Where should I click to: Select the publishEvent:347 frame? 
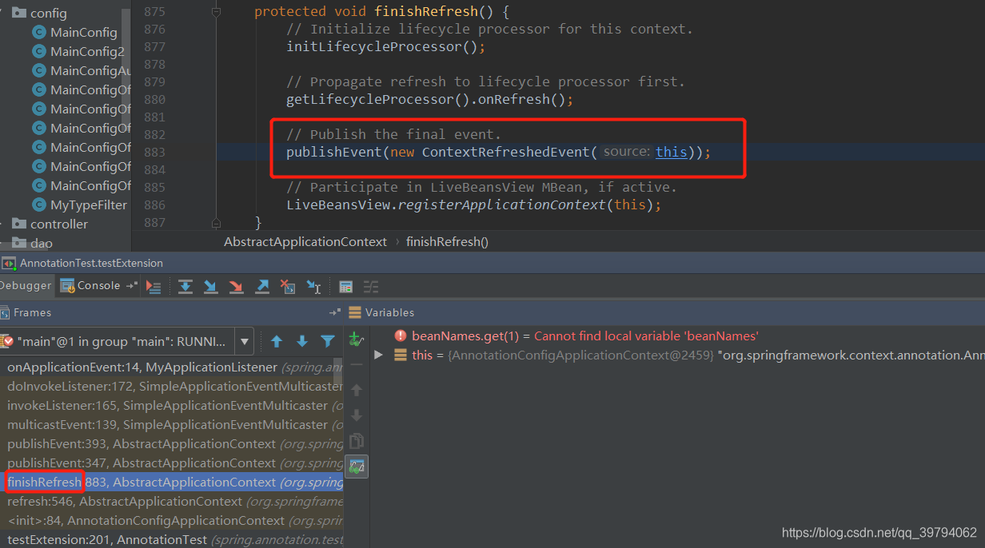pos(171,463)
